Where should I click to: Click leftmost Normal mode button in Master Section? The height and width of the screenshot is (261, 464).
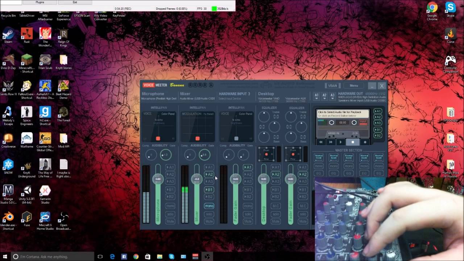point(319,157)
